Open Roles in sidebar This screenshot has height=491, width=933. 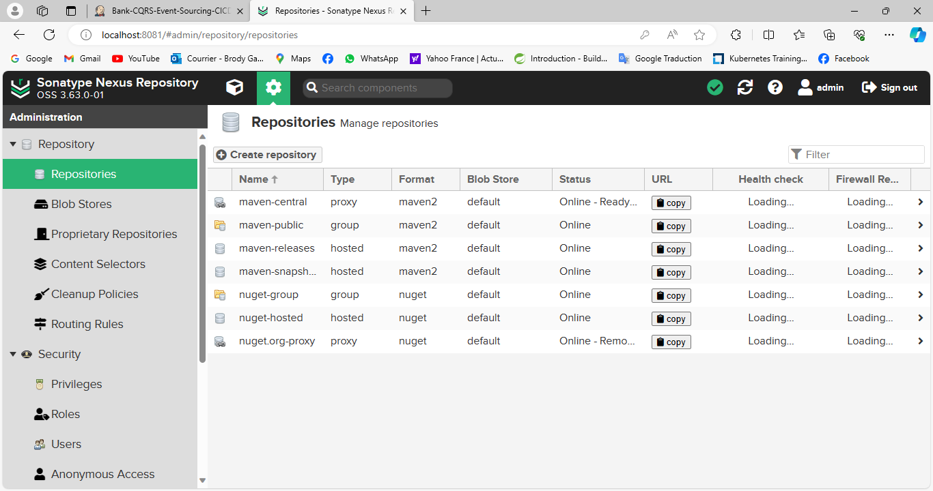click(100, 414)
